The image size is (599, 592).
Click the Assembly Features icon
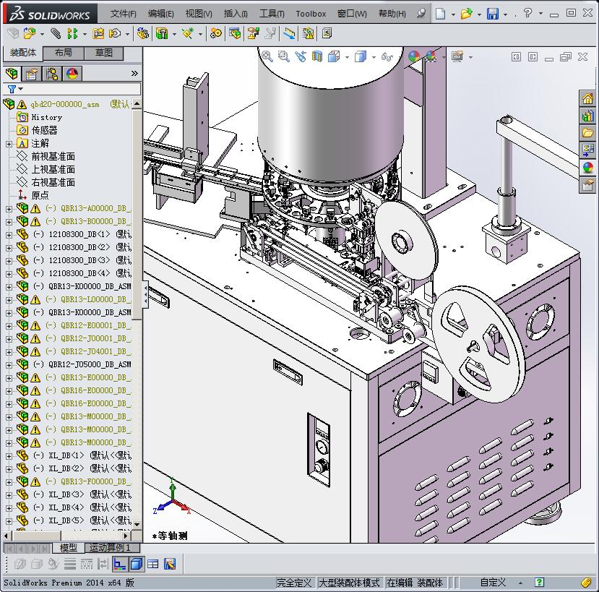162,34
